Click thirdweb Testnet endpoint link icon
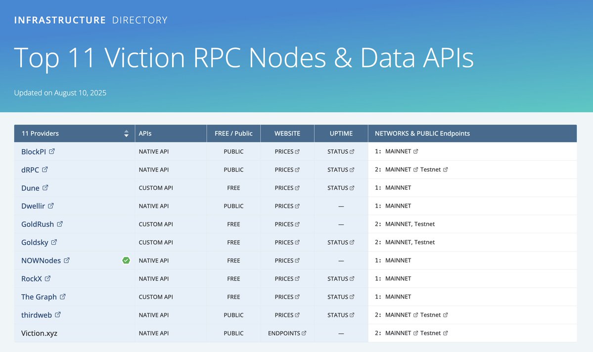 (x=446, y=314)
